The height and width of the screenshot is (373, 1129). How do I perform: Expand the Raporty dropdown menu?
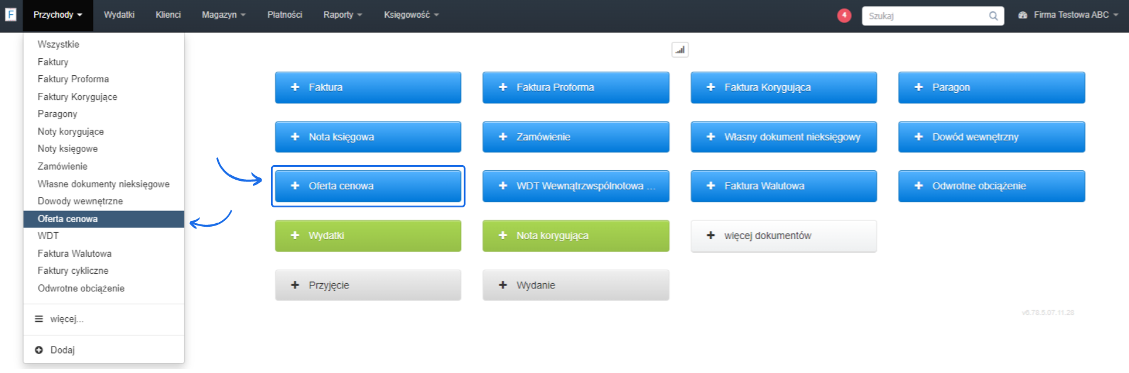tap(343, 15)
